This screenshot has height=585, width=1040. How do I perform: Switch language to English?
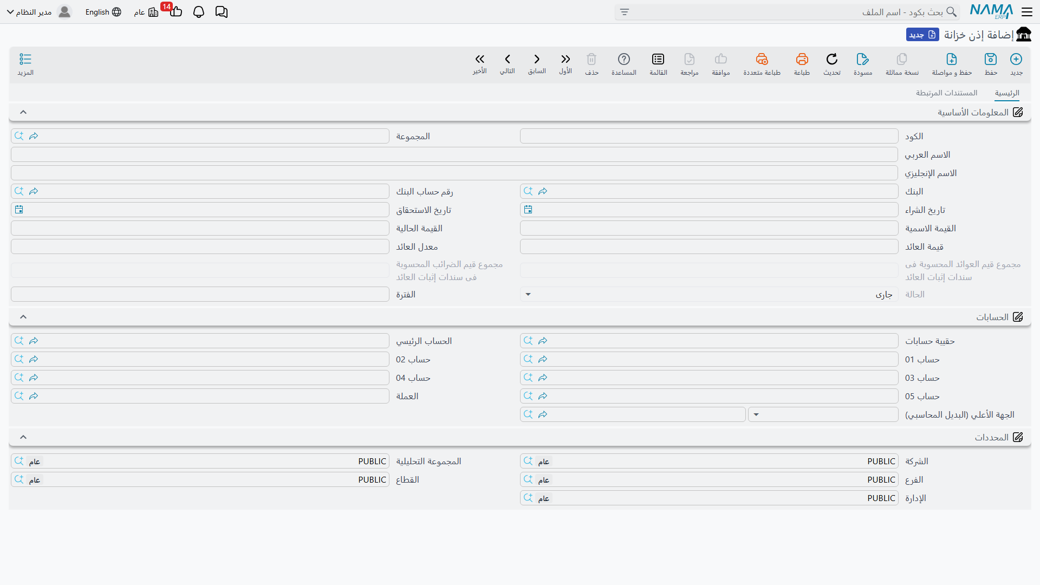pyautogui.click(x=103, y=12)
